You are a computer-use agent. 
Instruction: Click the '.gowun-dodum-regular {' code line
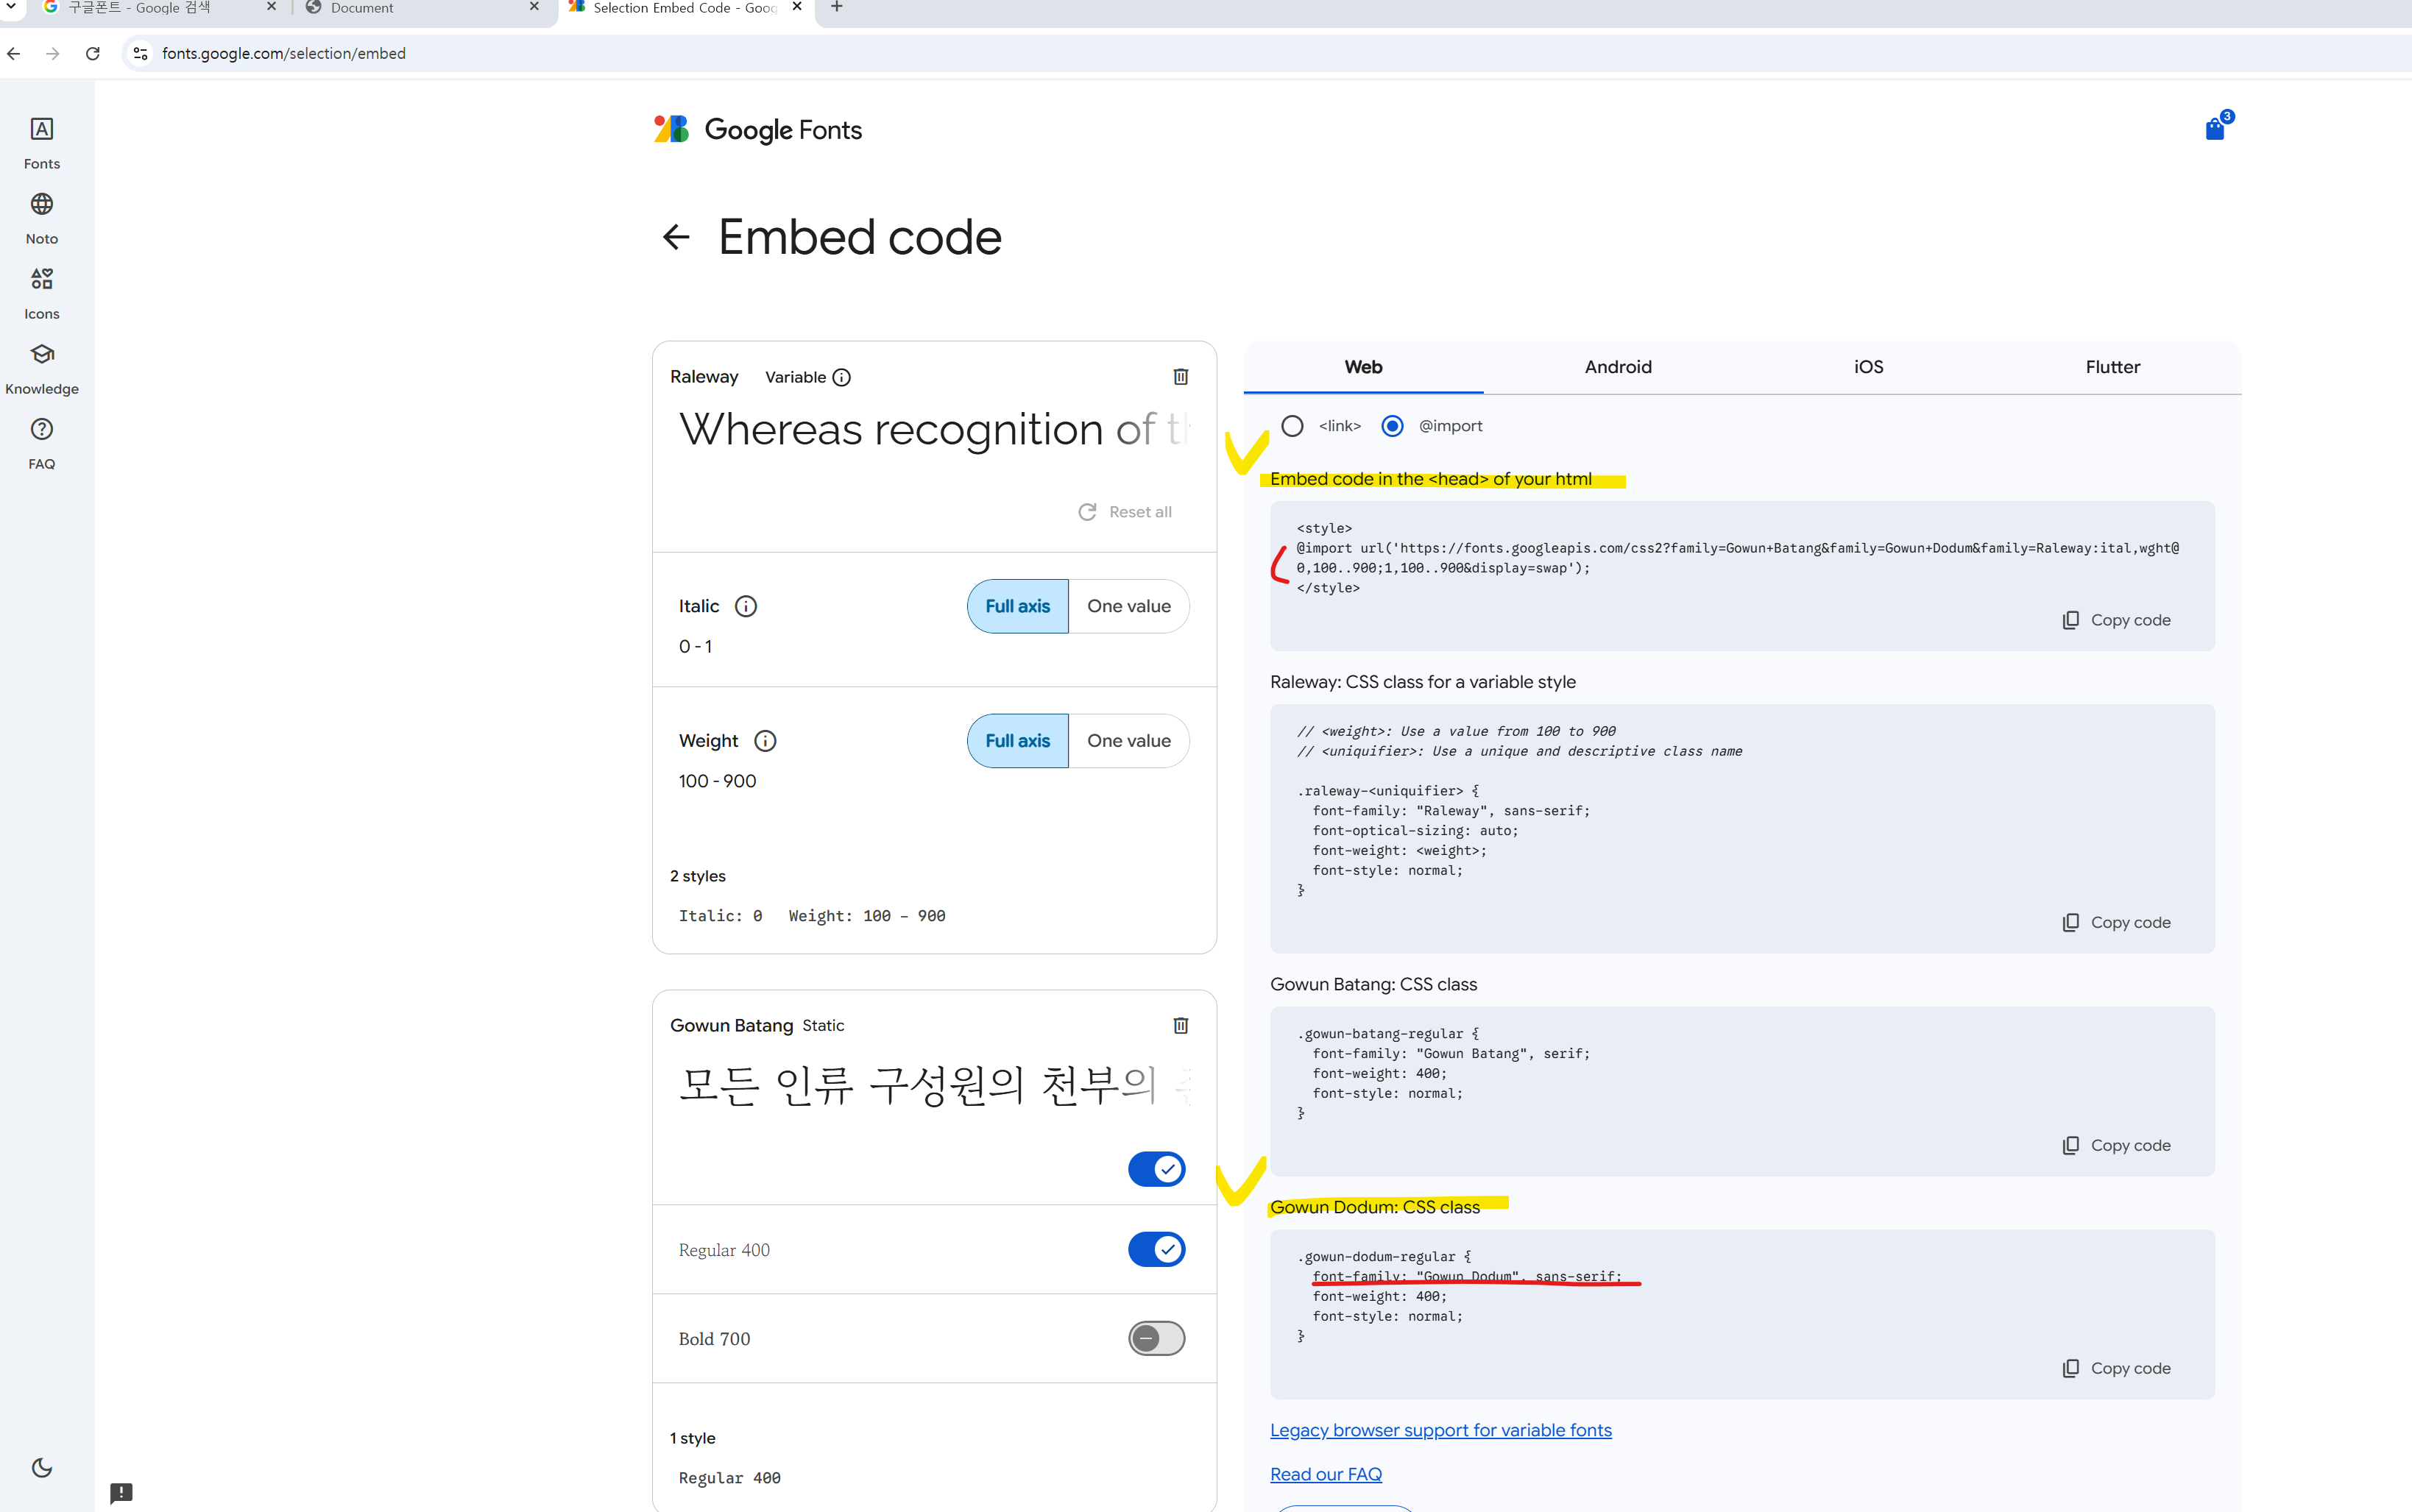pos(1384,1256)
